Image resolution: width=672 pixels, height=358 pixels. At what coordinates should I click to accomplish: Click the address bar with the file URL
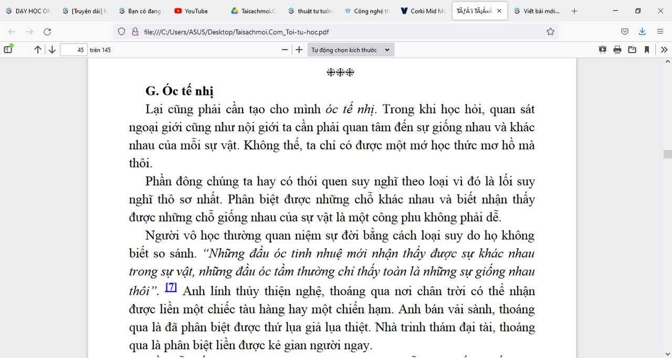[x=336, y=31]
